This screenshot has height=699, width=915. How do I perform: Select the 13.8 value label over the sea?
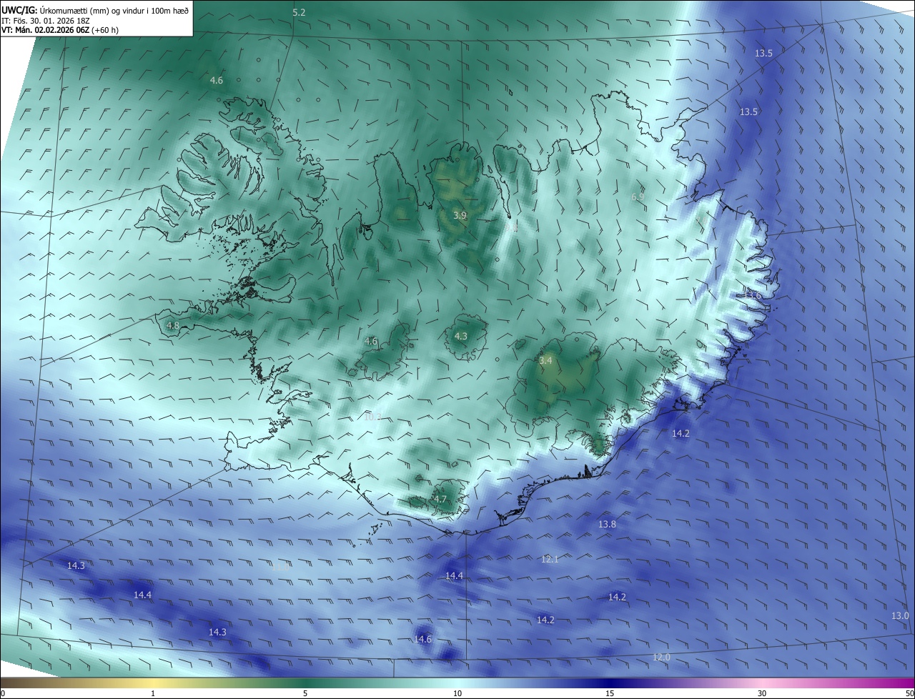coord(607,524)
